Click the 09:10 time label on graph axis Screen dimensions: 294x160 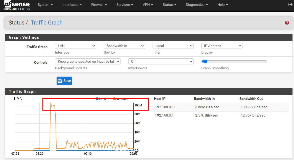[x=88, y=154]
